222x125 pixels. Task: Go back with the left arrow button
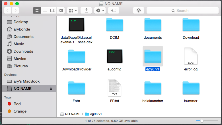pyautogui.click(x=8, y=10)
